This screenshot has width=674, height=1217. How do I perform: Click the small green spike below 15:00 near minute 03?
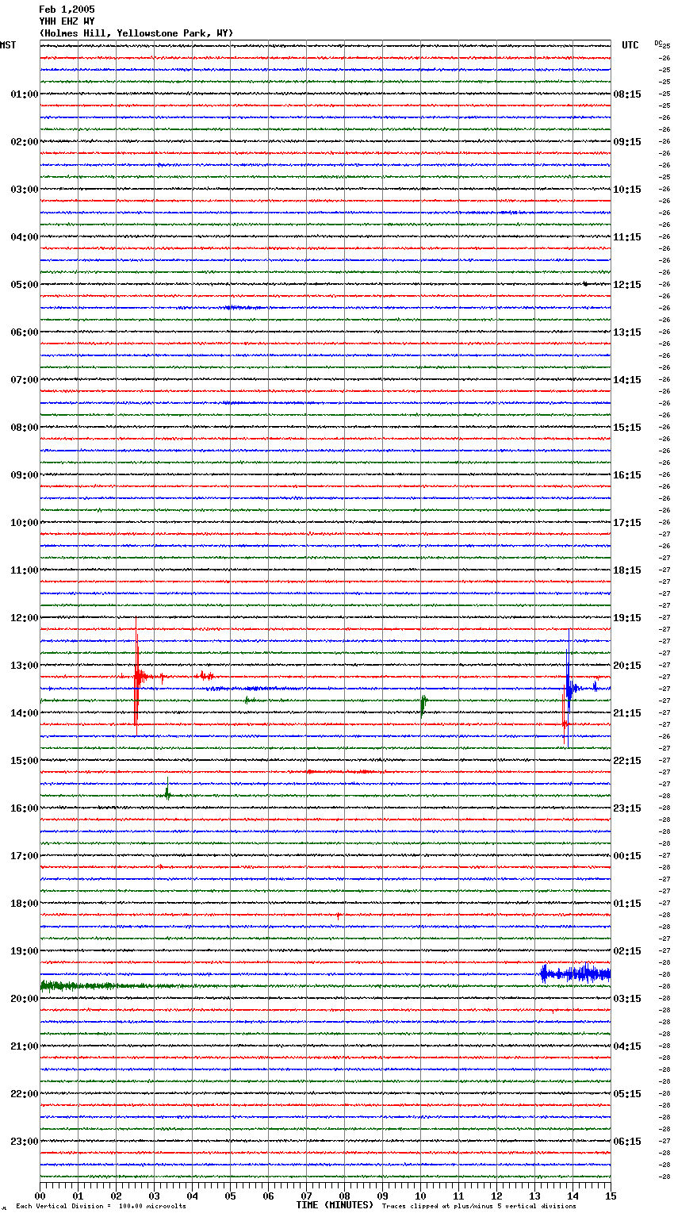coord(167,791)
